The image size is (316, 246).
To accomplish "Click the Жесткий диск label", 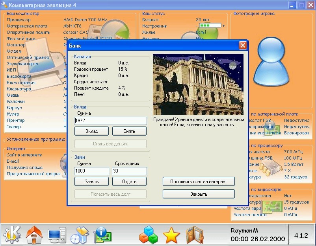I will pyautogui.click(x=21, y=39).
